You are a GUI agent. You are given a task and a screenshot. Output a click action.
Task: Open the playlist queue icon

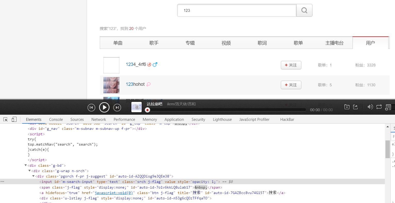[x=388, y=107]
